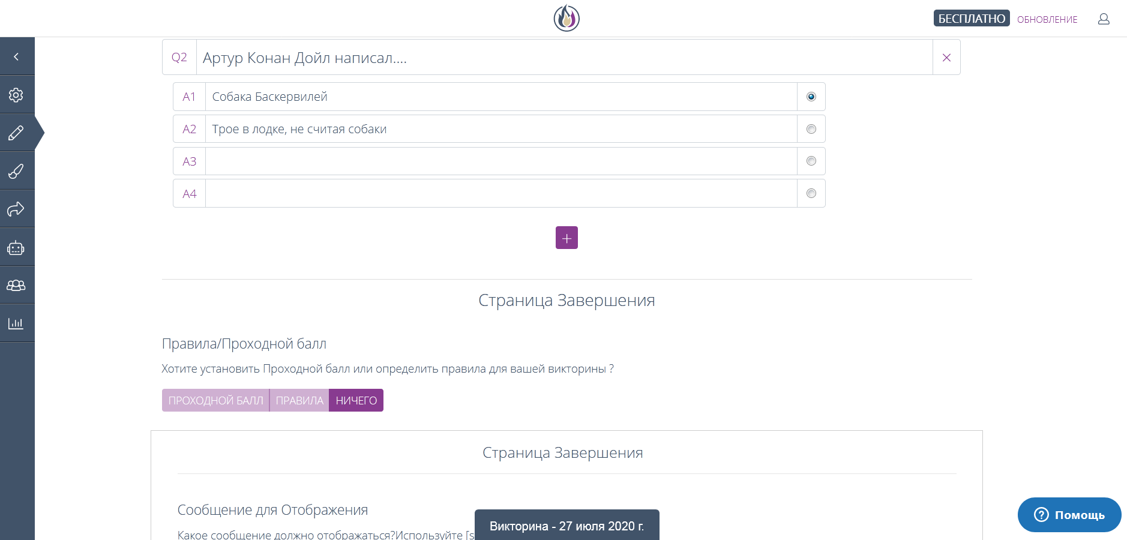Open the paintbrush design icon in sidebar
This screenshot has width=1127, height=540.
click(17, 171)
